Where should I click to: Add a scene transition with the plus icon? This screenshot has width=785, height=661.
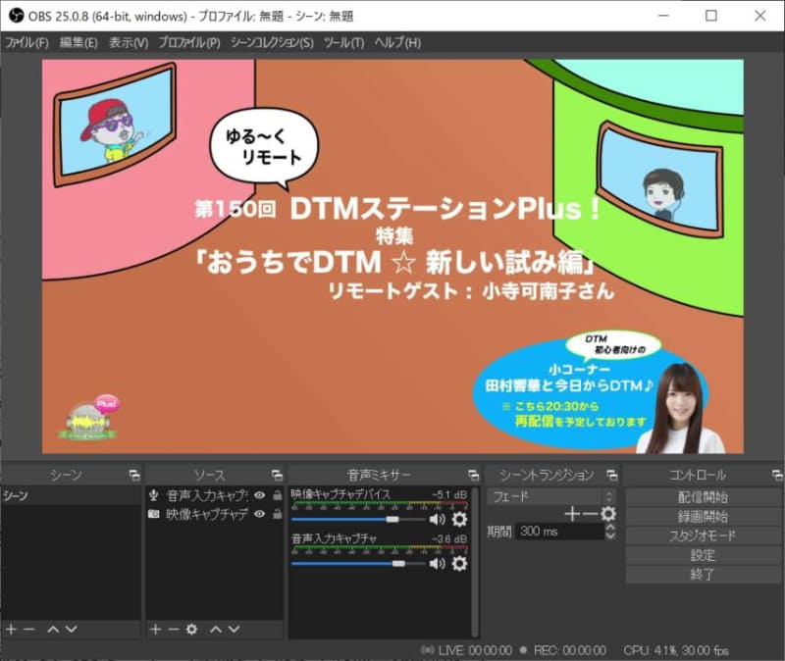(x=572, y=513)
